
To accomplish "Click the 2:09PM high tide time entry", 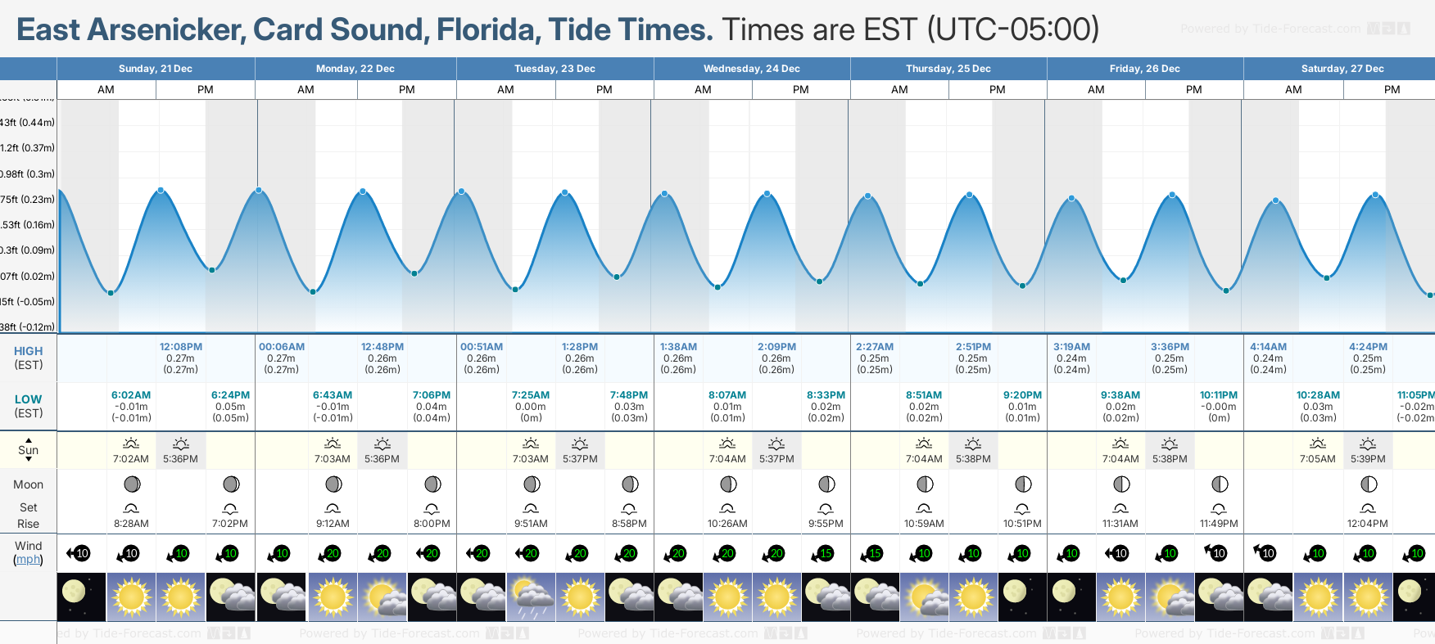I will pos(776,347).
